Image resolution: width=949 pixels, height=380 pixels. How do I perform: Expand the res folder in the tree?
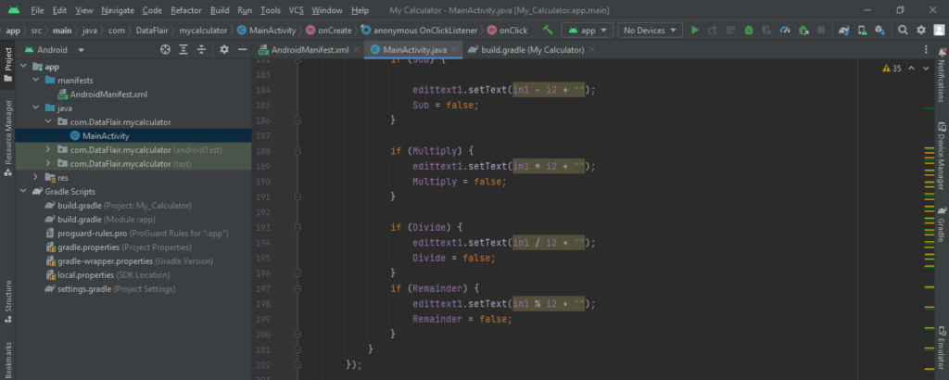pyautogui.click(x=36, y=177)
